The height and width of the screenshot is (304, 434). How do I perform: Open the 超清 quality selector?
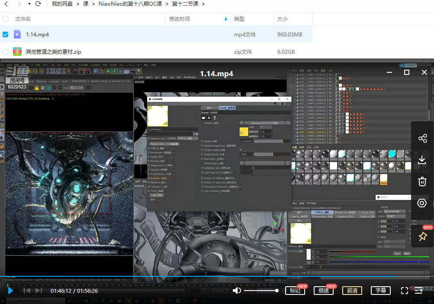(352, 291)
